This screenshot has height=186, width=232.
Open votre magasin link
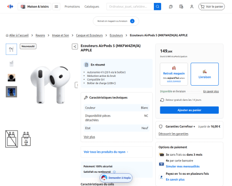coord(174,81)
